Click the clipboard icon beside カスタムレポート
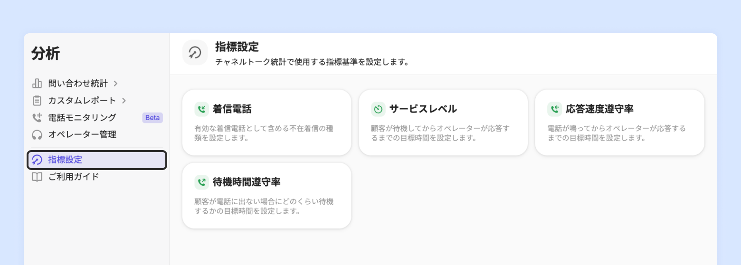 (x=37, y=101)
